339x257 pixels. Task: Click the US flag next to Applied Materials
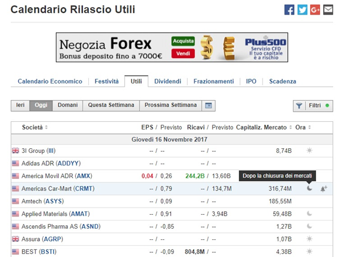(15, 214)
